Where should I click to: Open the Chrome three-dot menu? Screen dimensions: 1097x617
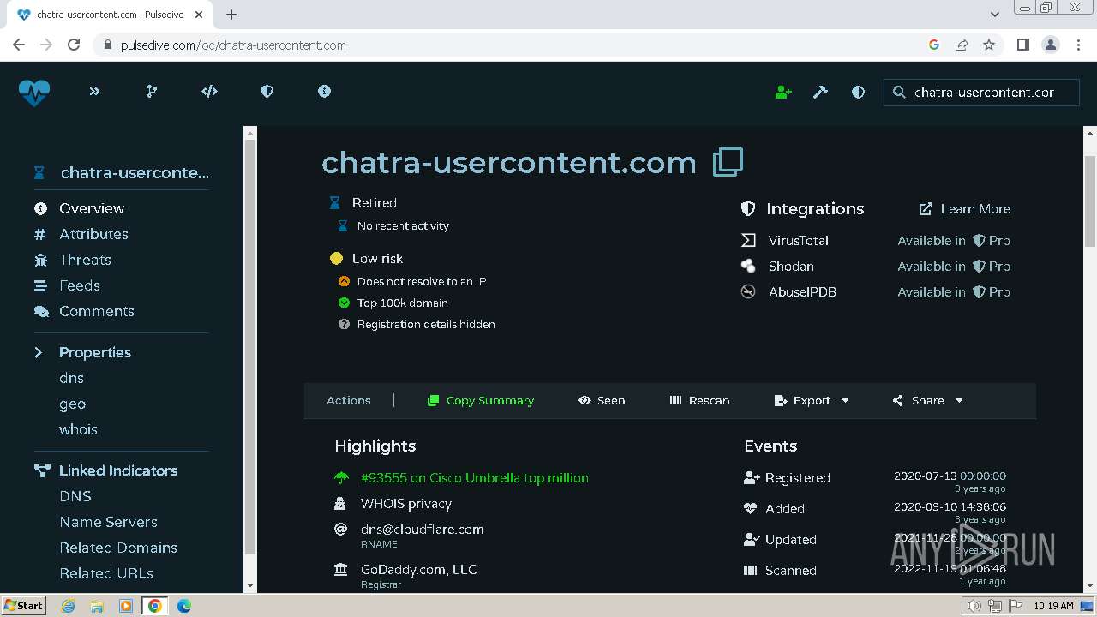click(x=1077, y=45)
